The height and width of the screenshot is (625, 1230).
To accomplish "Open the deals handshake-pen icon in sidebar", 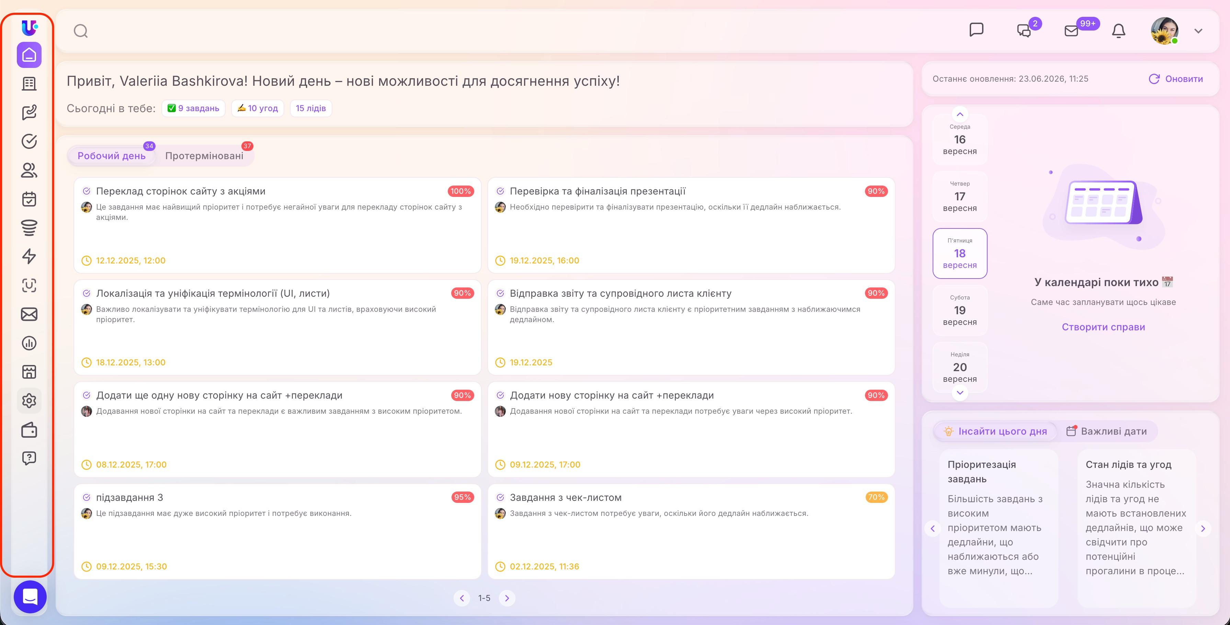I will coord(29,113).
